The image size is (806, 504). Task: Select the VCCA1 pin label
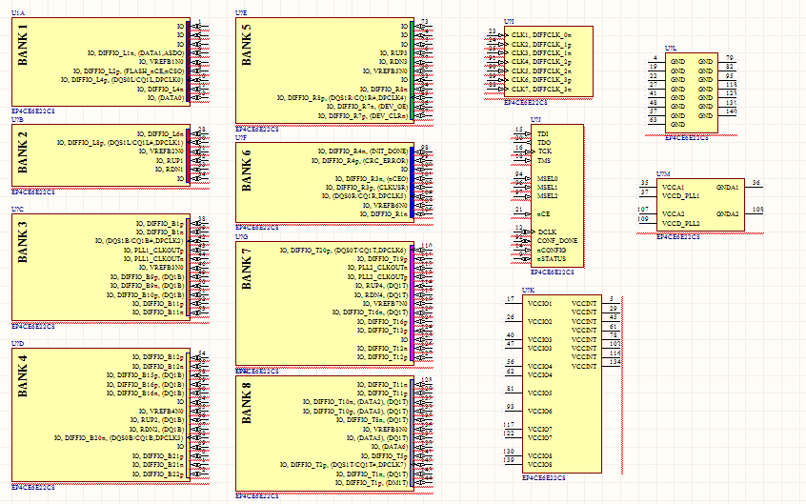click(672, 187)
